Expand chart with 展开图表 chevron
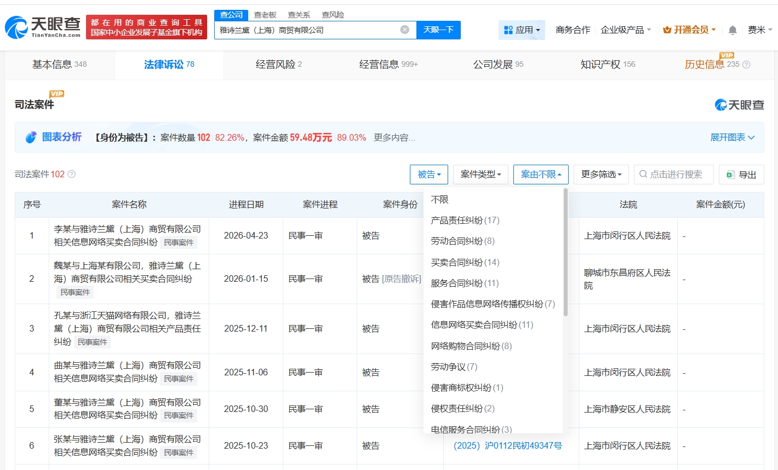 tap(751, 137)
